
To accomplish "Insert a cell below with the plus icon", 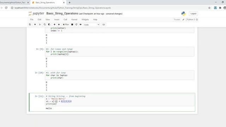I will click(35, 25).
